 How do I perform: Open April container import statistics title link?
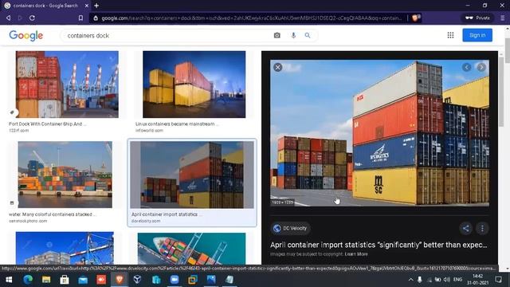pyautogui.click(x=379, y=245)
